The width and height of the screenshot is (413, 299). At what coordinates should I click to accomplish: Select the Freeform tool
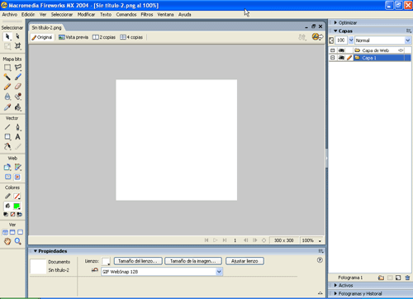pos(7,146)
